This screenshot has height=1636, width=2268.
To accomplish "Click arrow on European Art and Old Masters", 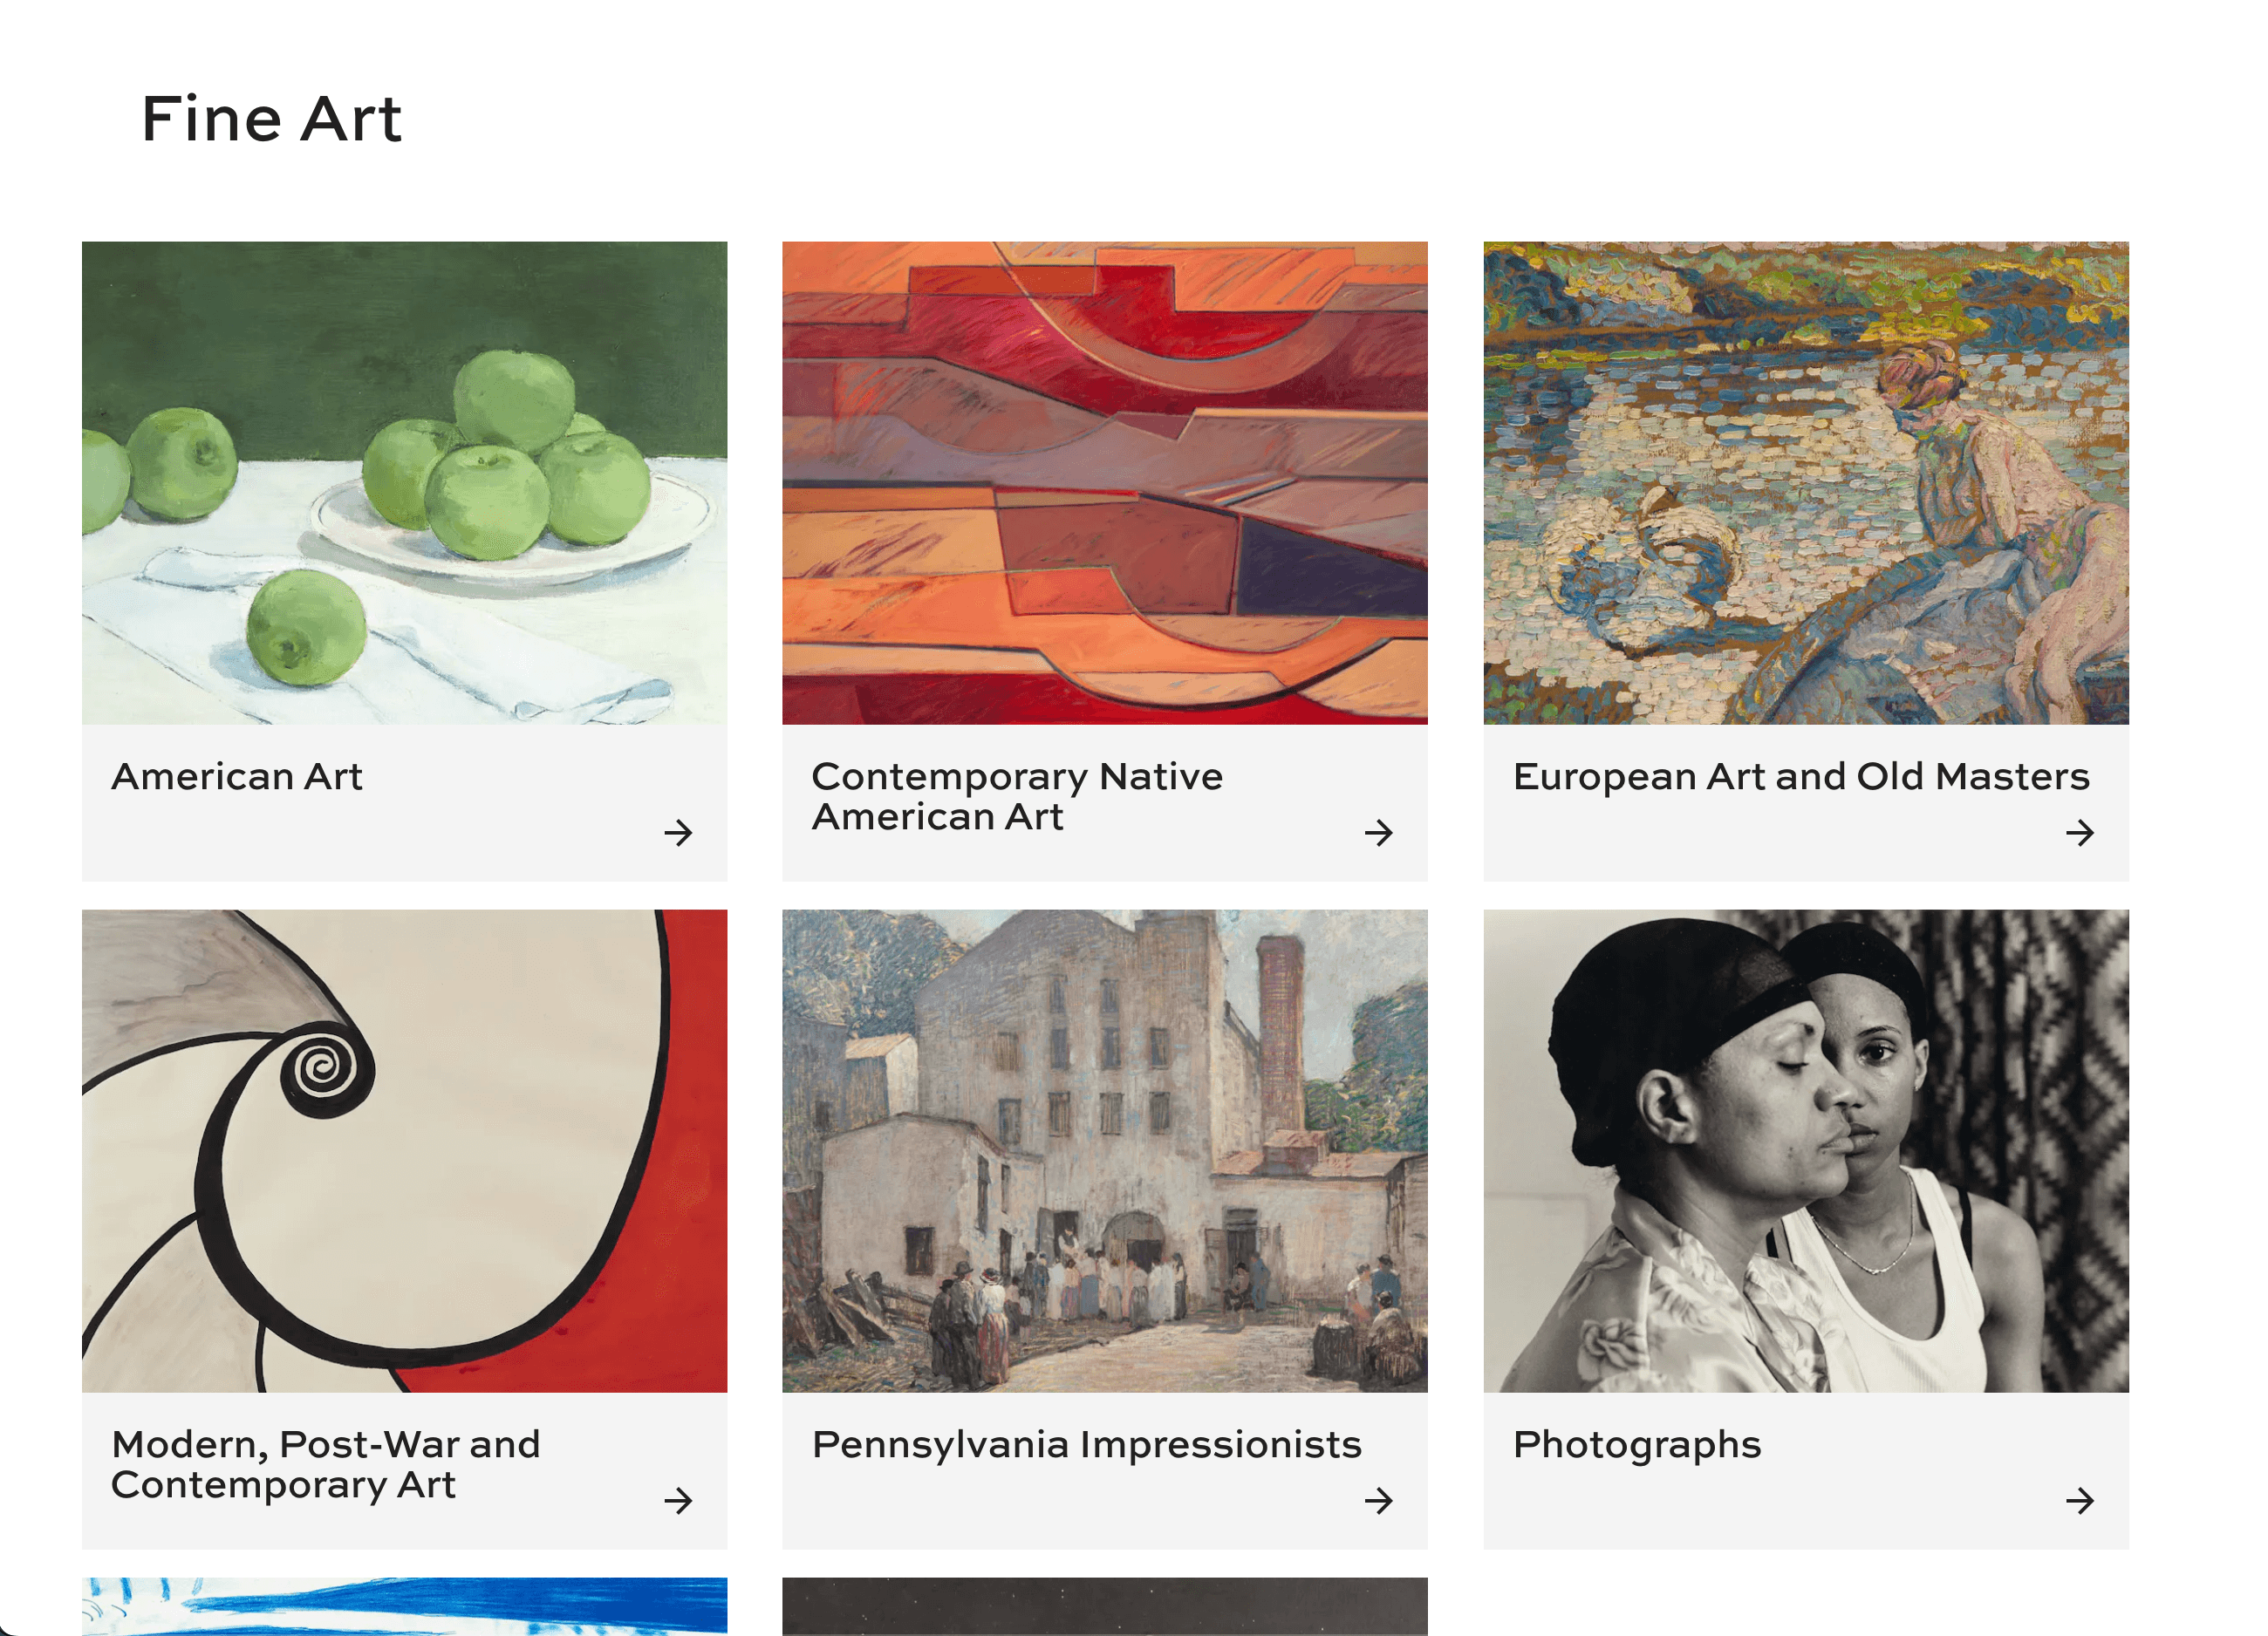I will point(2080,832).
